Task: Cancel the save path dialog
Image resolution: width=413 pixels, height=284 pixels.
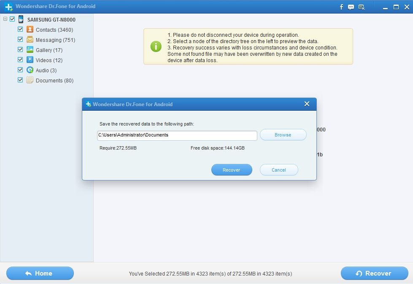Action: point(279,170)
